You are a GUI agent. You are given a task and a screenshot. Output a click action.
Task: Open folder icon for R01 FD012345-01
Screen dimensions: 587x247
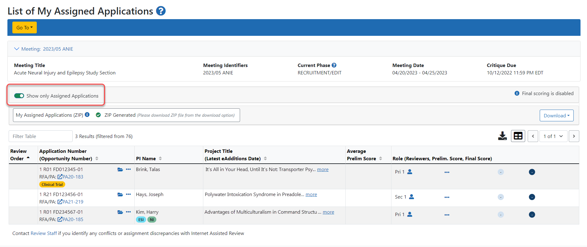tap(120, 170)
